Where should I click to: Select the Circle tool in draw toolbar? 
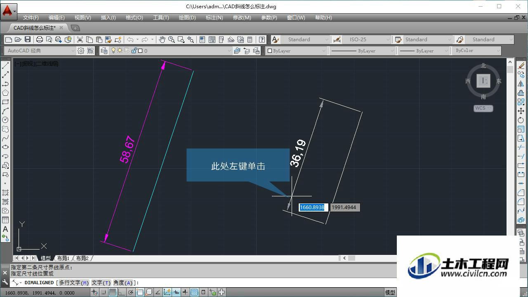(5, 120)
